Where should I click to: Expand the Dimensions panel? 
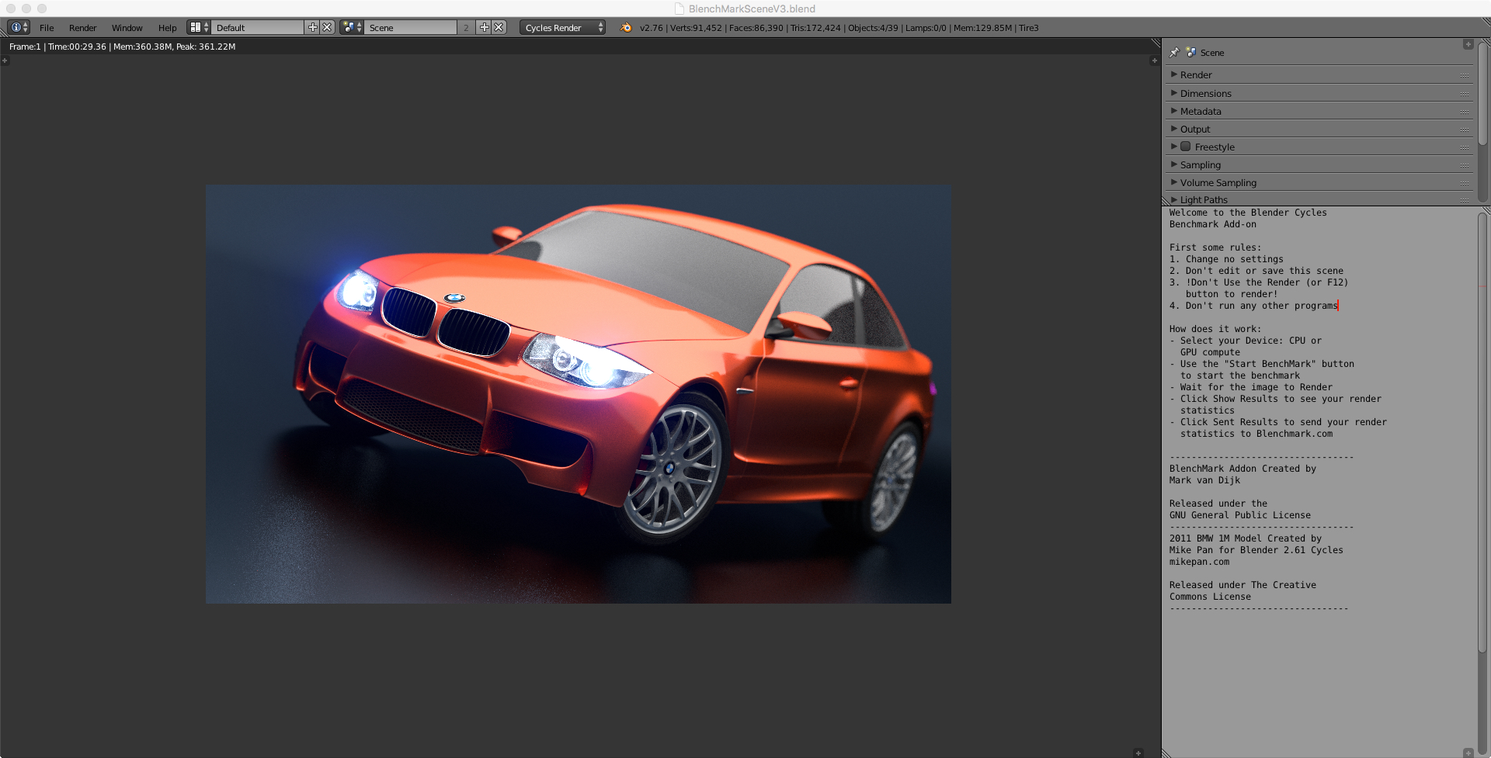click(x=1174, y=93)
